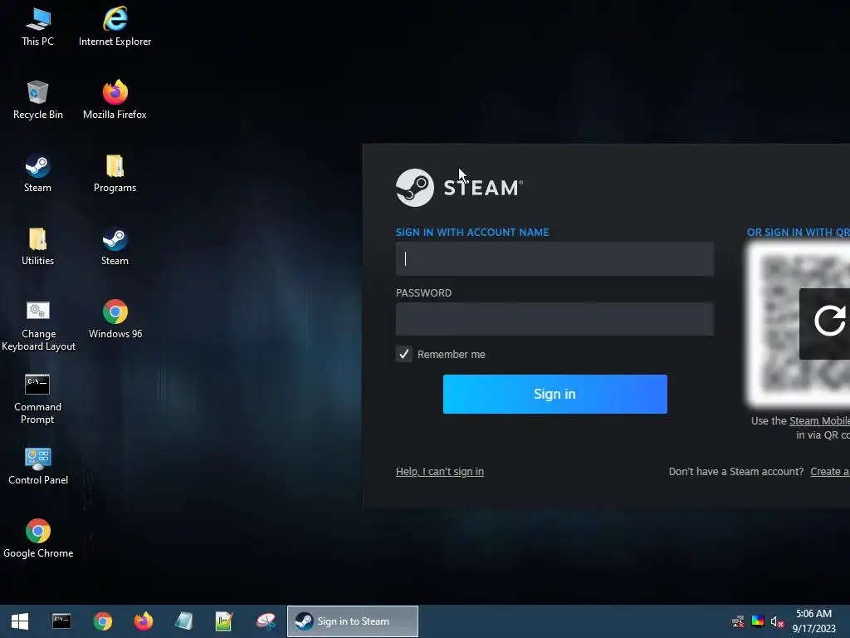Open the Programs folder on desktop

click(115, 173)
